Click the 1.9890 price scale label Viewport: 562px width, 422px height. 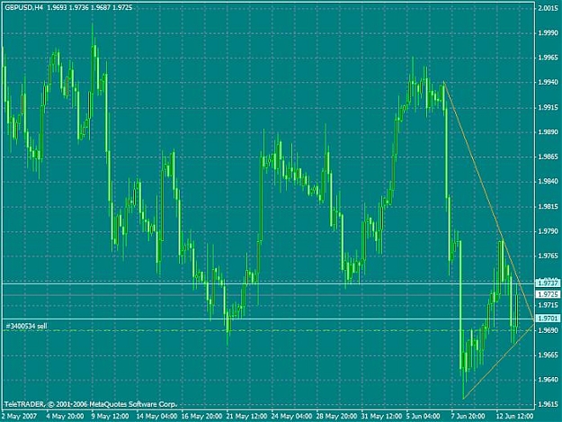549,132
